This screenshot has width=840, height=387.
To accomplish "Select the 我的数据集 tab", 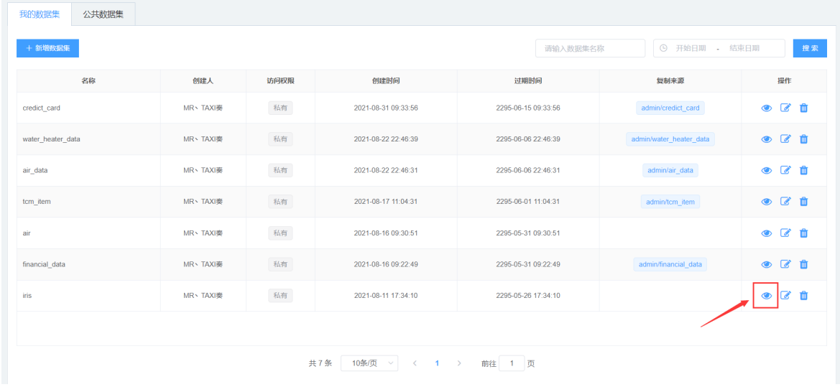I will click(40, 15).
